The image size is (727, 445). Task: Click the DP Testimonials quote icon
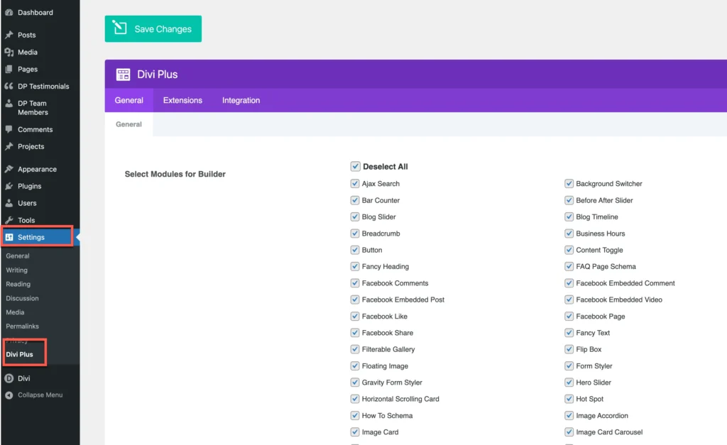coord(9,86)
